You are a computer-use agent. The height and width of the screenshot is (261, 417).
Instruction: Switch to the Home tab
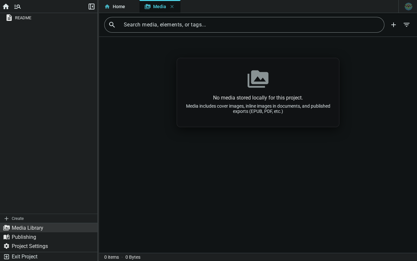(119, 7)
